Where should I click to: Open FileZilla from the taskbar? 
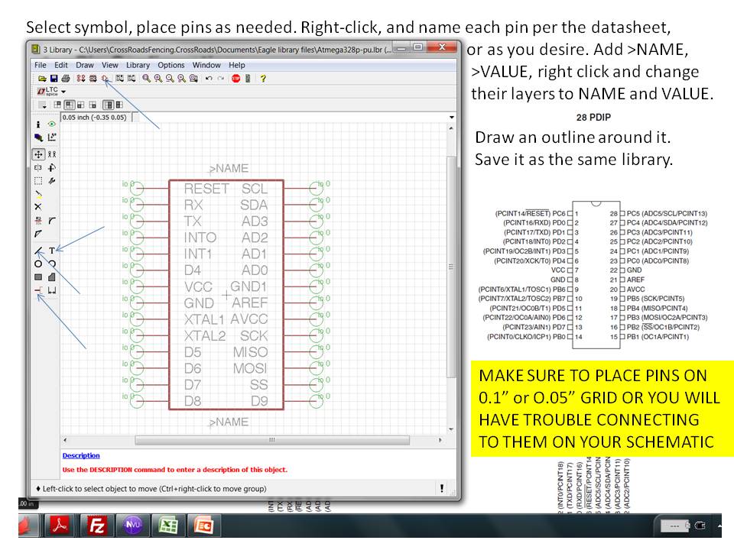point(97,526)
